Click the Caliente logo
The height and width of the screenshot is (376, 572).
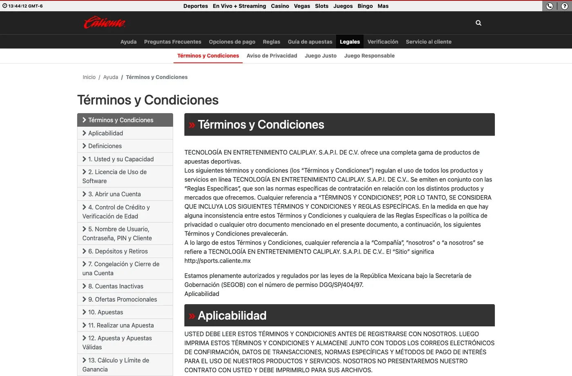[105, 22]
